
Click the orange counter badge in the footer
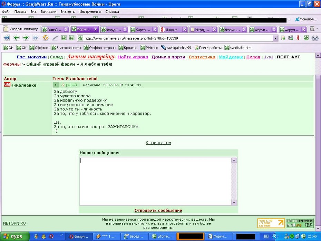pyautogui.click(x=271, y=223)
